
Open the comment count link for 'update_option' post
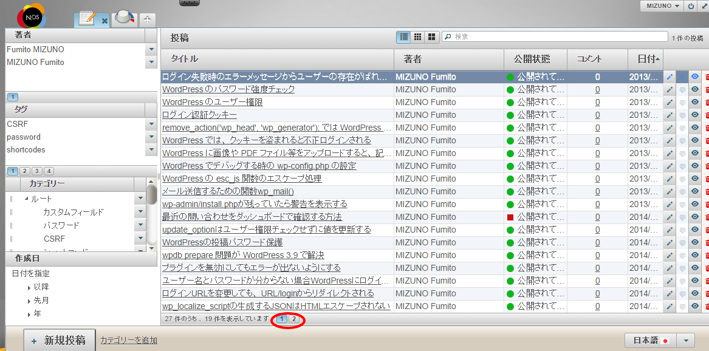coord(597,230)
